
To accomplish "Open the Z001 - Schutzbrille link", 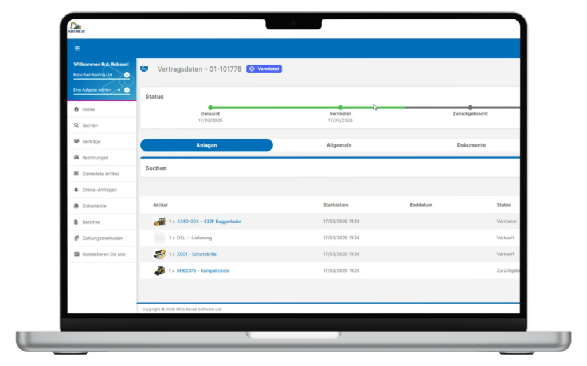I will [x=197, y=254].
